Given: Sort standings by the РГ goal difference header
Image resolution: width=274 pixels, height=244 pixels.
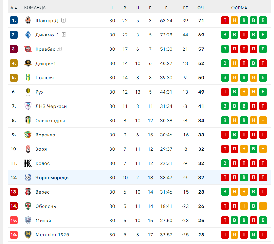Looking at the screenshot, I should click(x=185, y=8).
